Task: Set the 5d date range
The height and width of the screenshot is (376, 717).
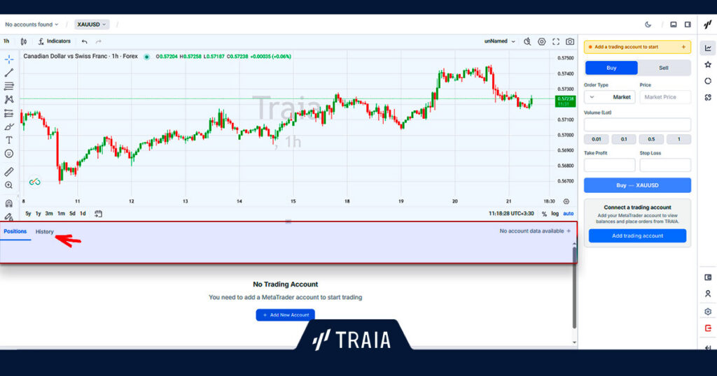Action: pos(72,214)
